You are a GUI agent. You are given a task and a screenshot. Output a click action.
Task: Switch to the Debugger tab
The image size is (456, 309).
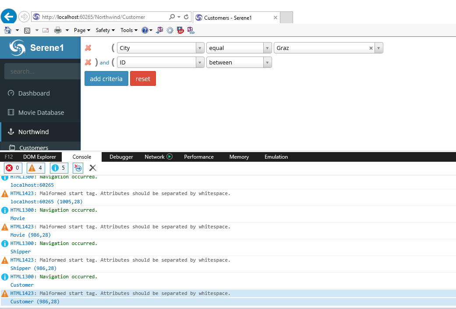point(121,156)
